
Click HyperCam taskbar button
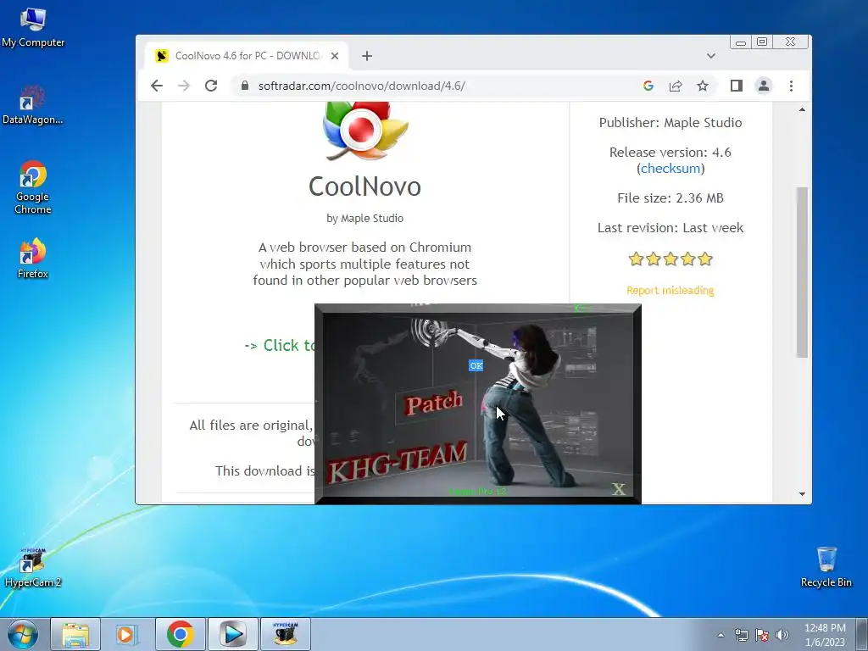click(x=285, y=634)
